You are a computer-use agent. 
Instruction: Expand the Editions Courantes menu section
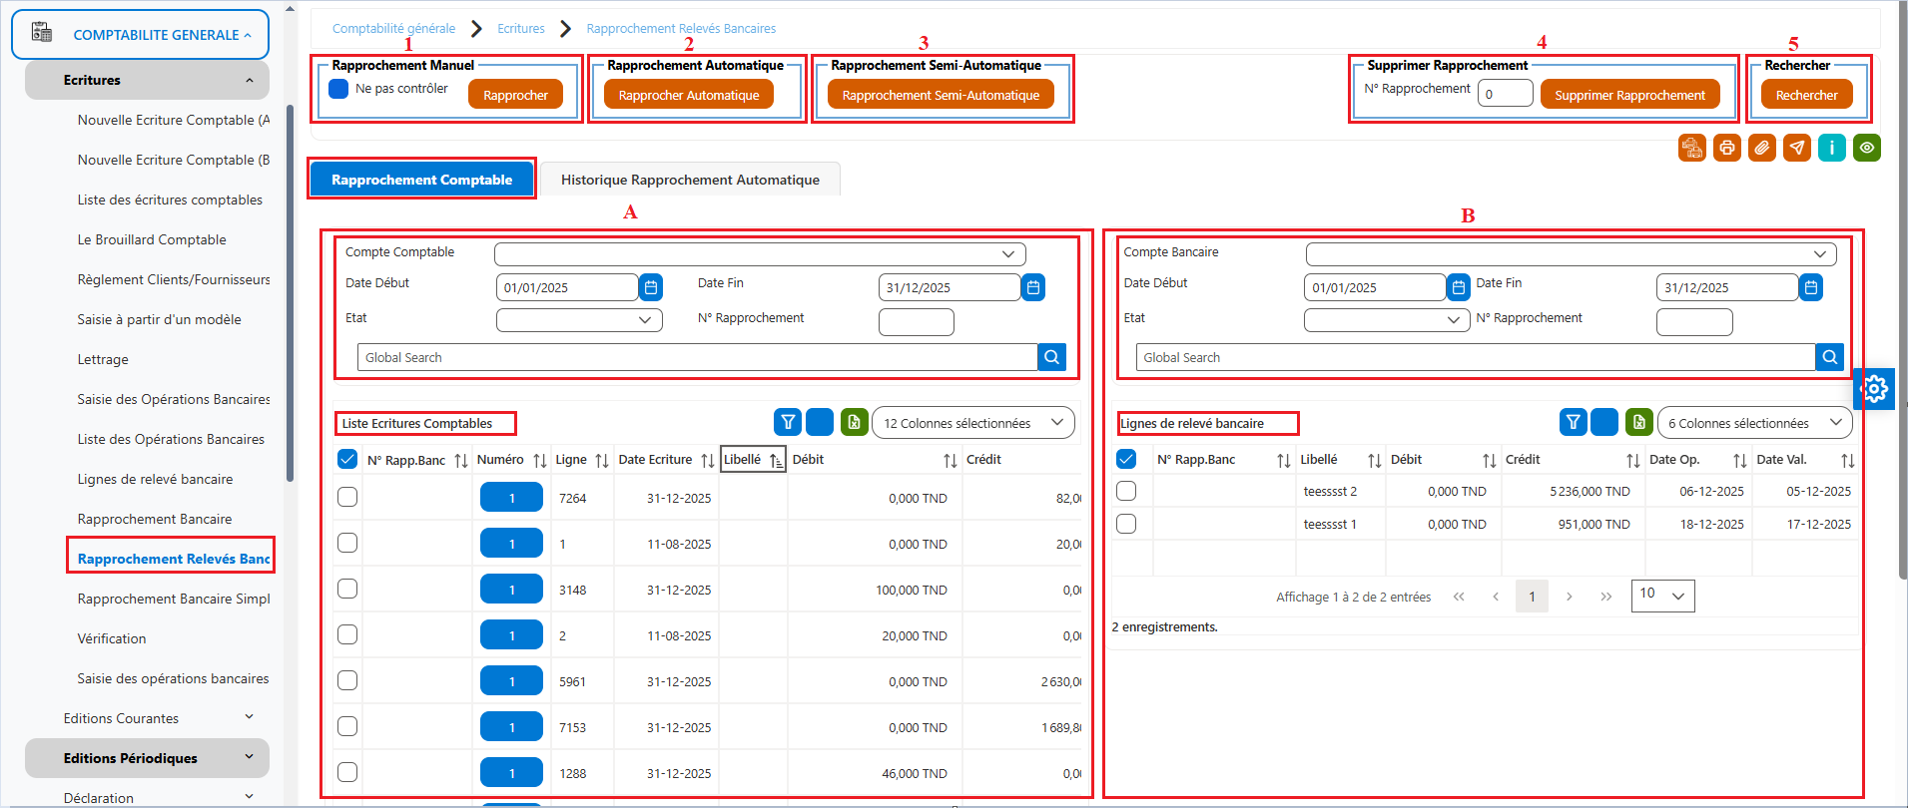[x=156, y=718]
